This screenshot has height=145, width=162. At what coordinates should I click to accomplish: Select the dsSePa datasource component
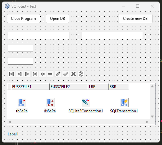[50, 103]
